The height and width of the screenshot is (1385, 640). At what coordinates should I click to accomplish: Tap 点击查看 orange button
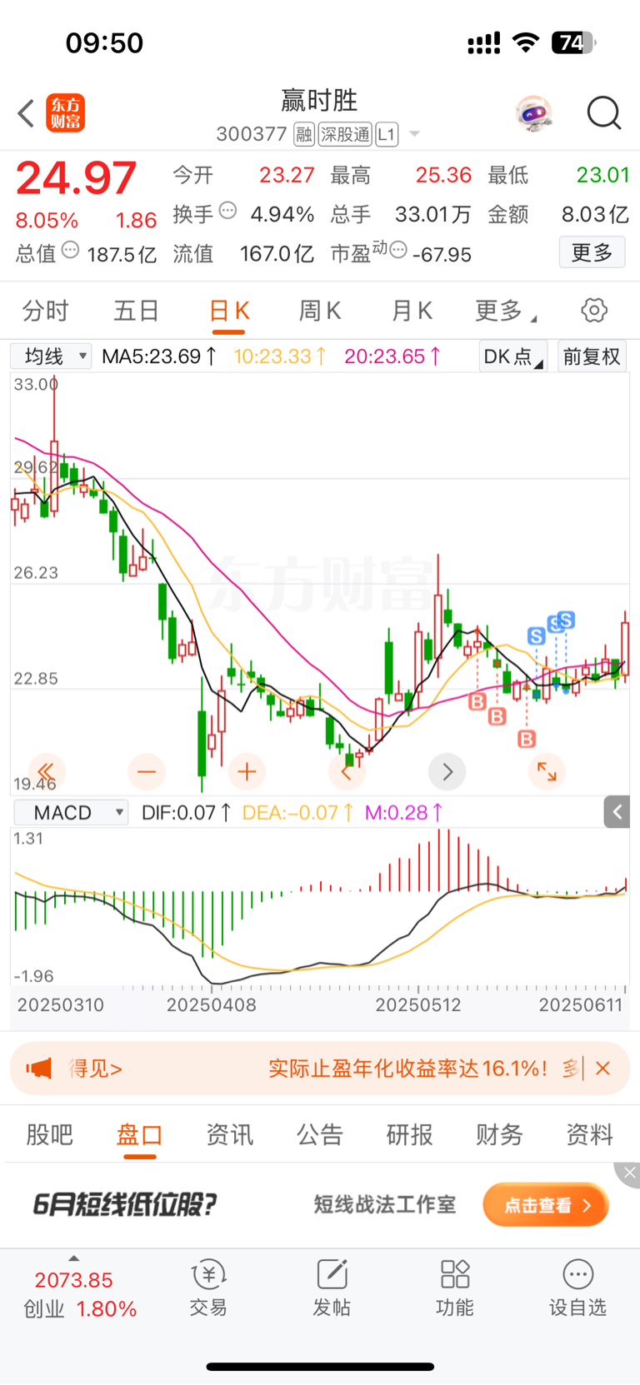pyautogui.click(x=547, y=1205)
